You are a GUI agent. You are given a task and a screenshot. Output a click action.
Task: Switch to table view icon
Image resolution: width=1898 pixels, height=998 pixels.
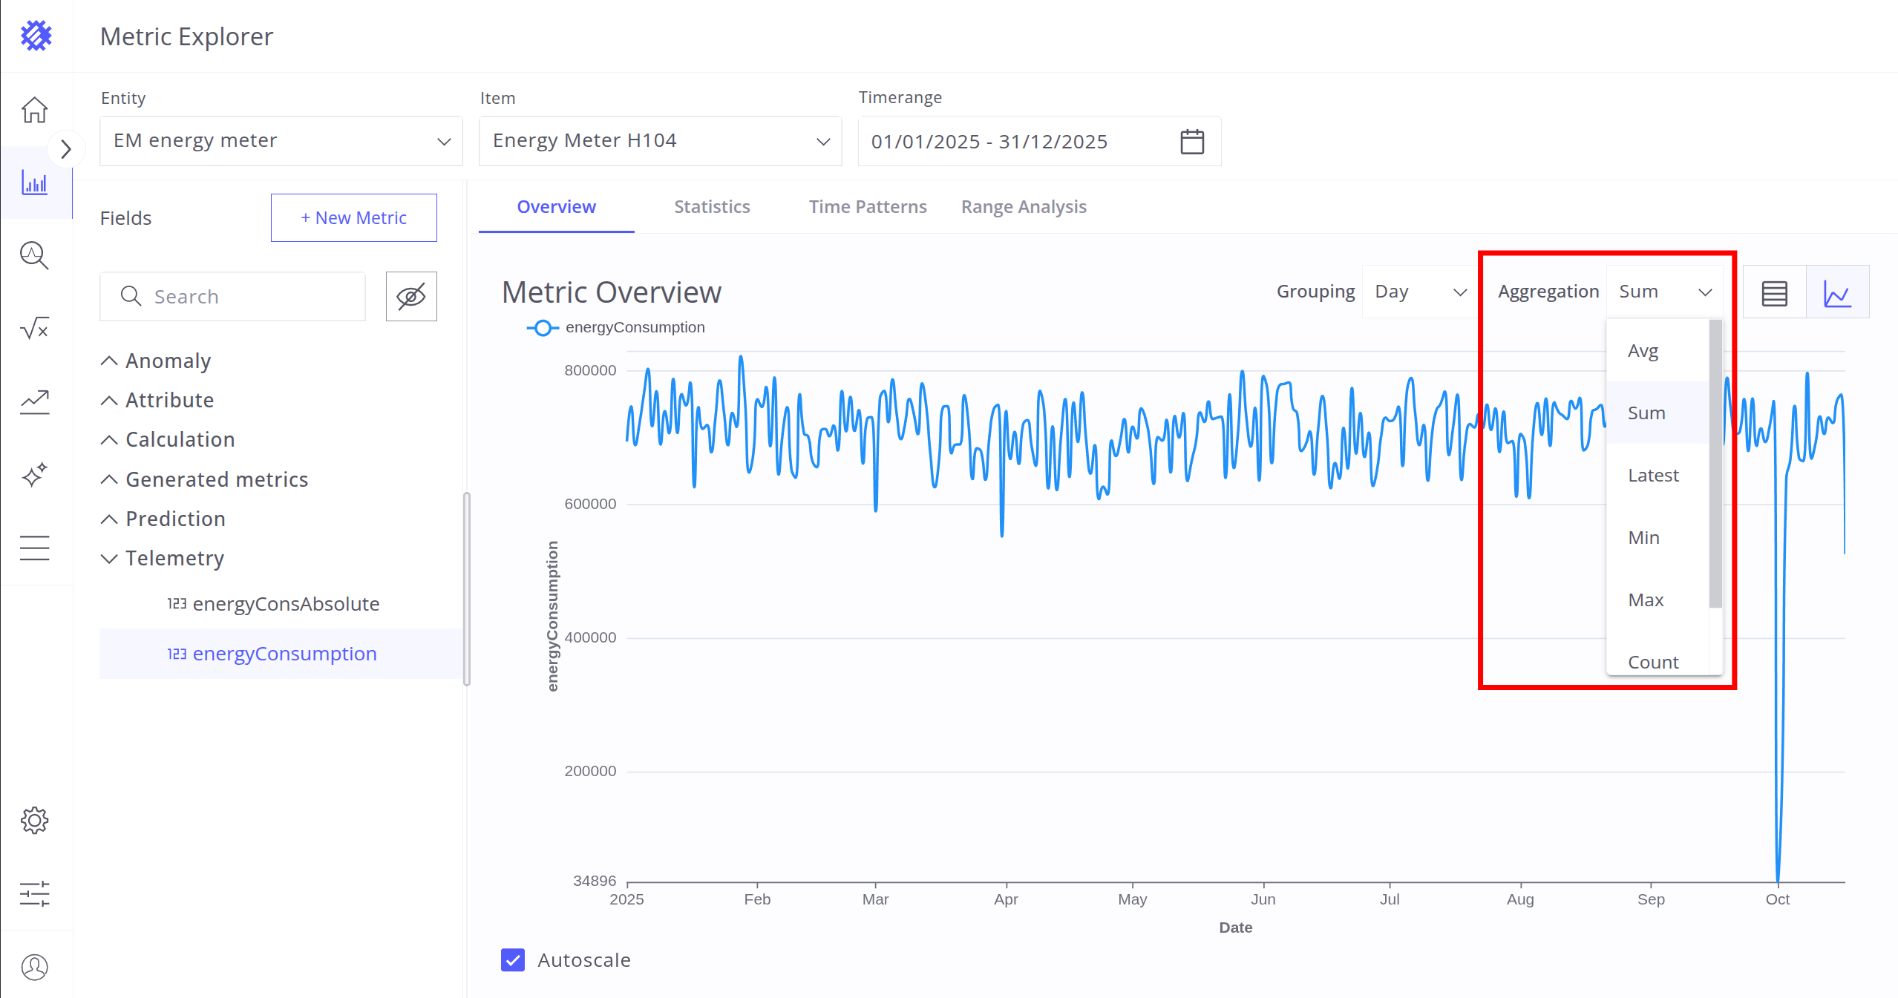coord(1774,292)
